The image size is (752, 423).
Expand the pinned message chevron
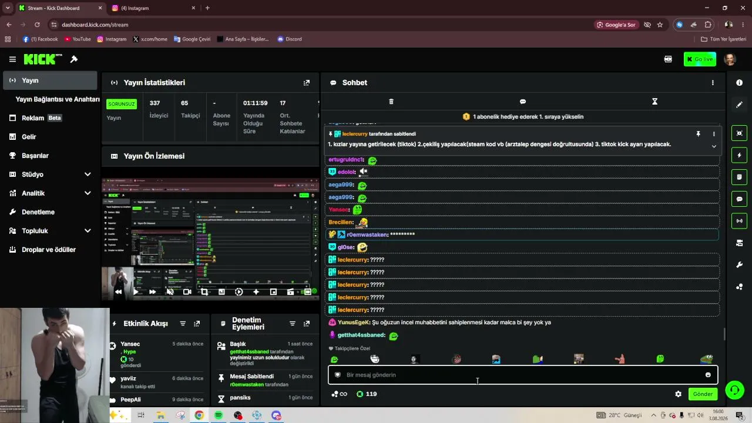[x=714, y=146]
